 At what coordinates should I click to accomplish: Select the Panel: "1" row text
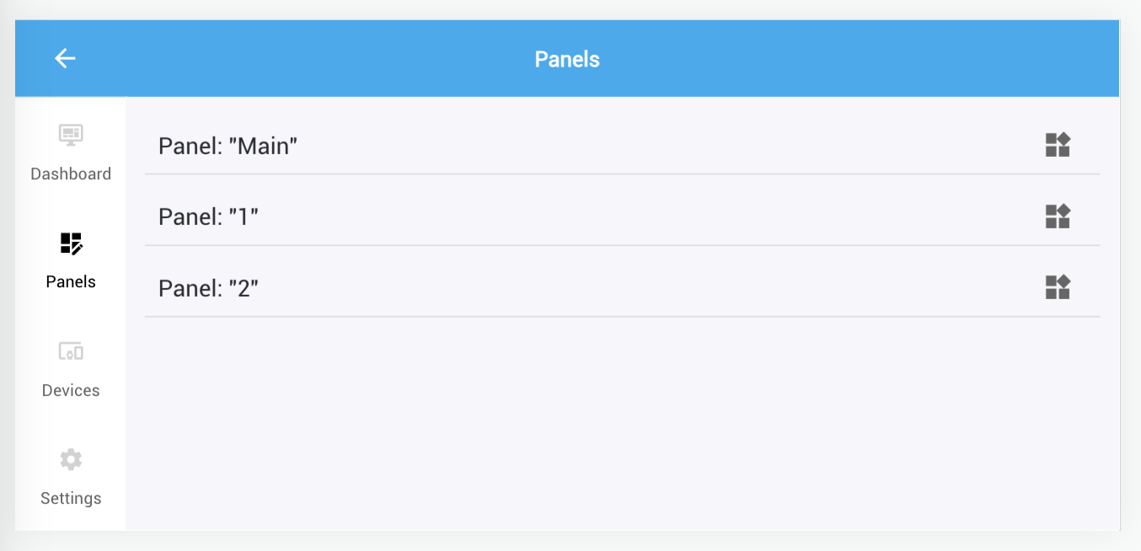(208, 217)
